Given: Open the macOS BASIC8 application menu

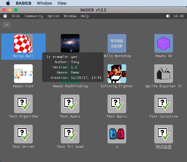Looking at the screenshot, I should pyautogui.click(x=24, y=3).
